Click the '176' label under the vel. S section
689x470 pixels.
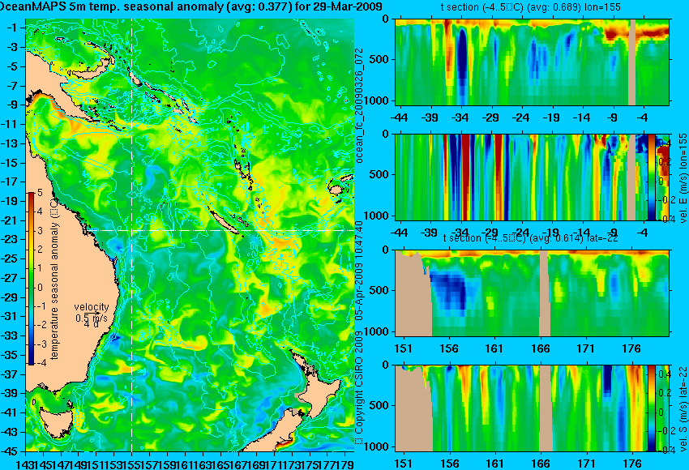632,464
